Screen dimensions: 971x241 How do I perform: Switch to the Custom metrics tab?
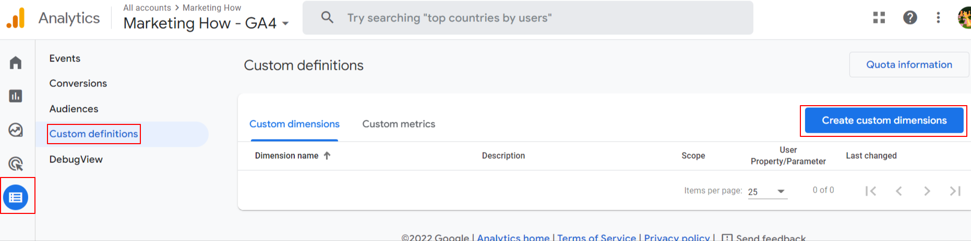[x=399, y=124]
